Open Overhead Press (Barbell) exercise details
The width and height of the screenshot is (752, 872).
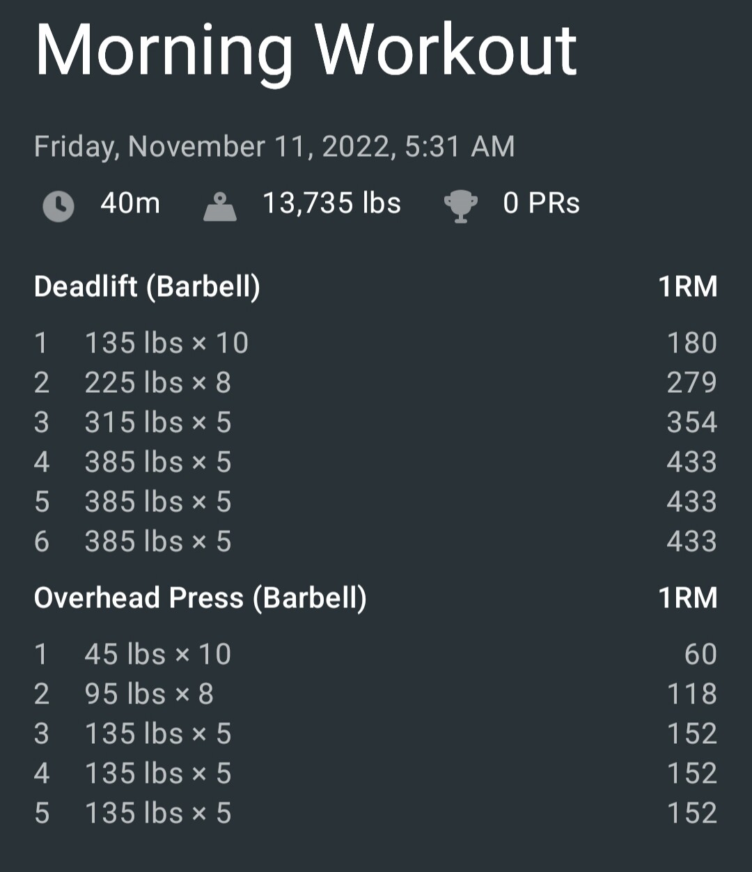click(200, 598)
